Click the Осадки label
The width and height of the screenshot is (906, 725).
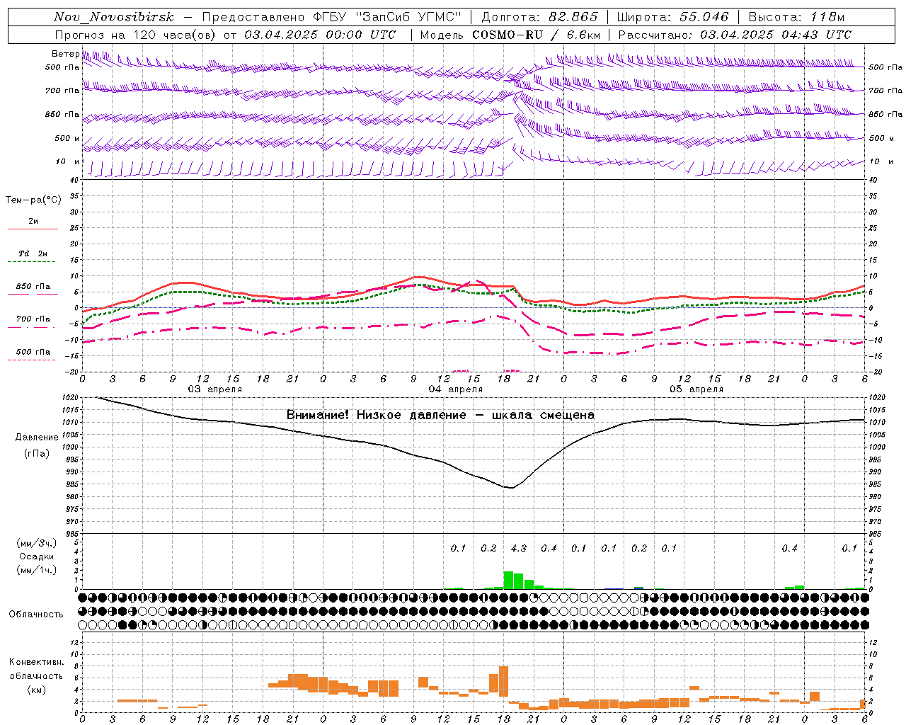click(35, 556)
